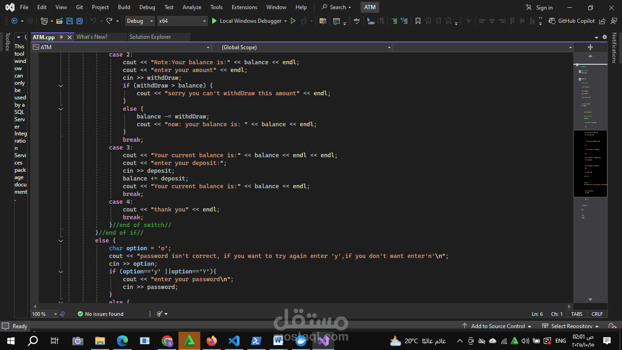Open the x64 solution platform dropdown
The image size is (622, 350).
182,21
